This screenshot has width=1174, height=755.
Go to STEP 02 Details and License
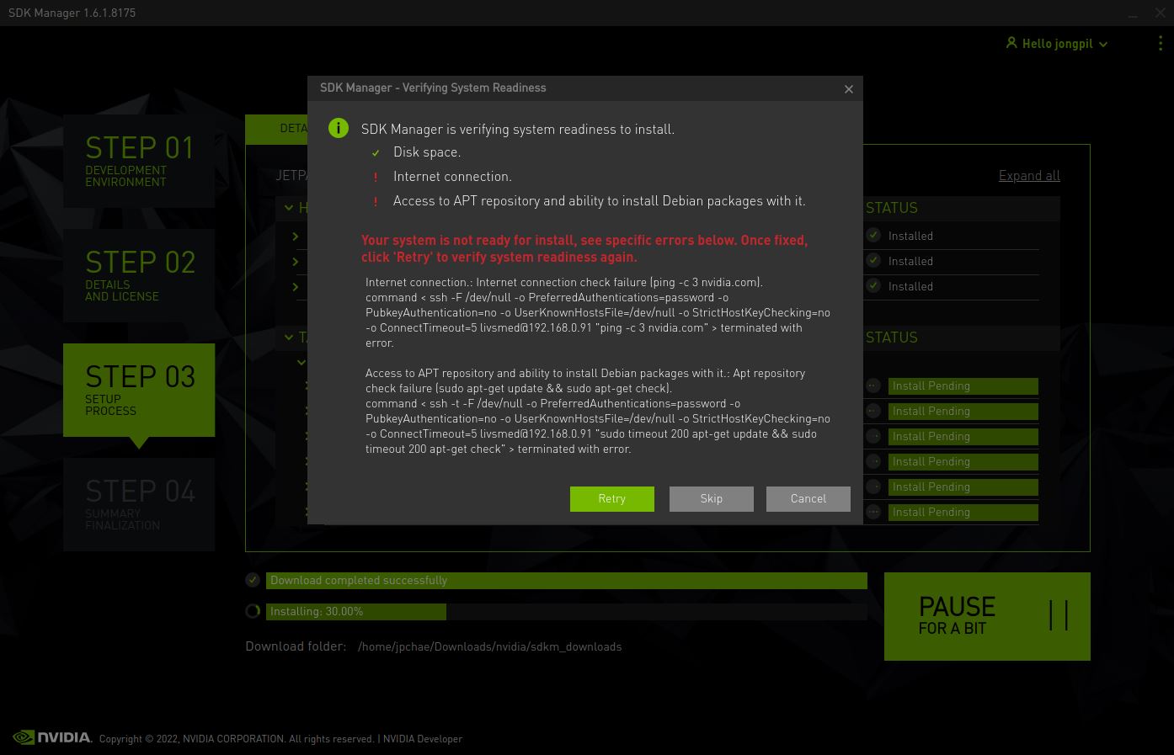coord(139,275)
